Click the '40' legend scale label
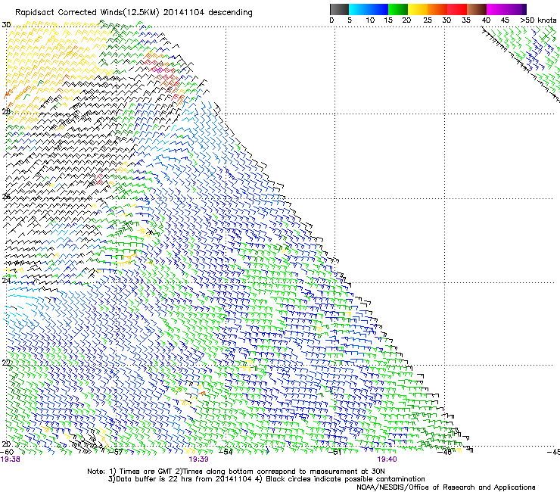This screenshot has height=492, width=560. pyautogui.click(x=486, y=20)
